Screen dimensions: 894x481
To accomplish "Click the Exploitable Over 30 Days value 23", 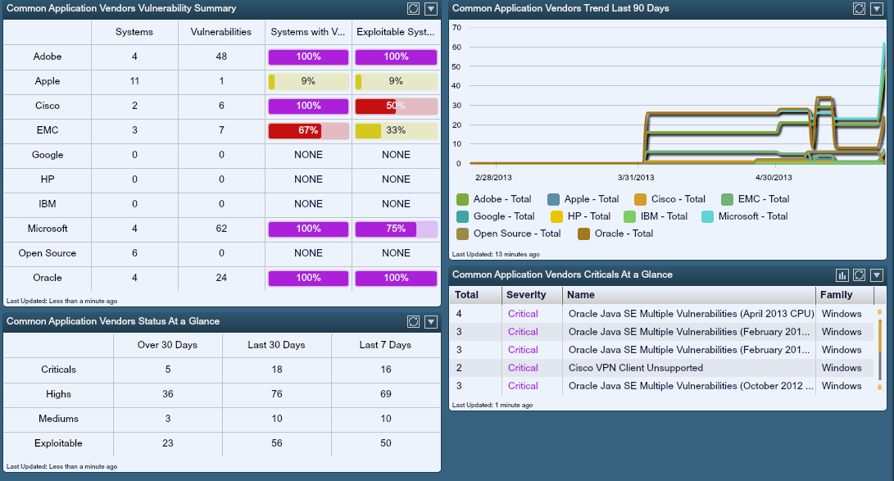I will coord(168,443).
